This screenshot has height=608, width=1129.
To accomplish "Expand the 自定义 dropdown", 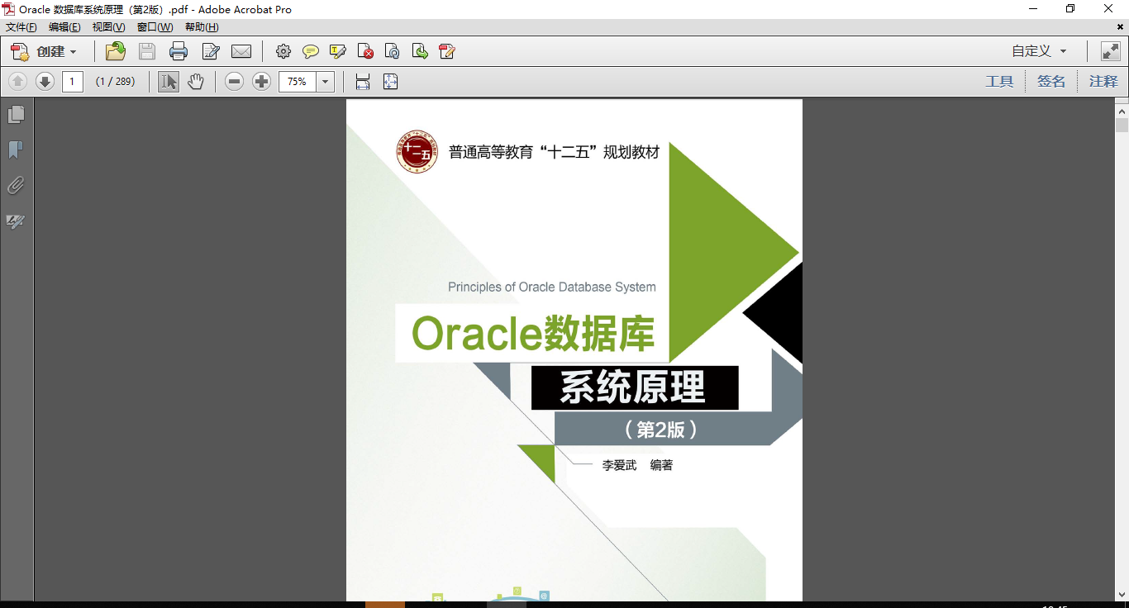I will 1039,51.
